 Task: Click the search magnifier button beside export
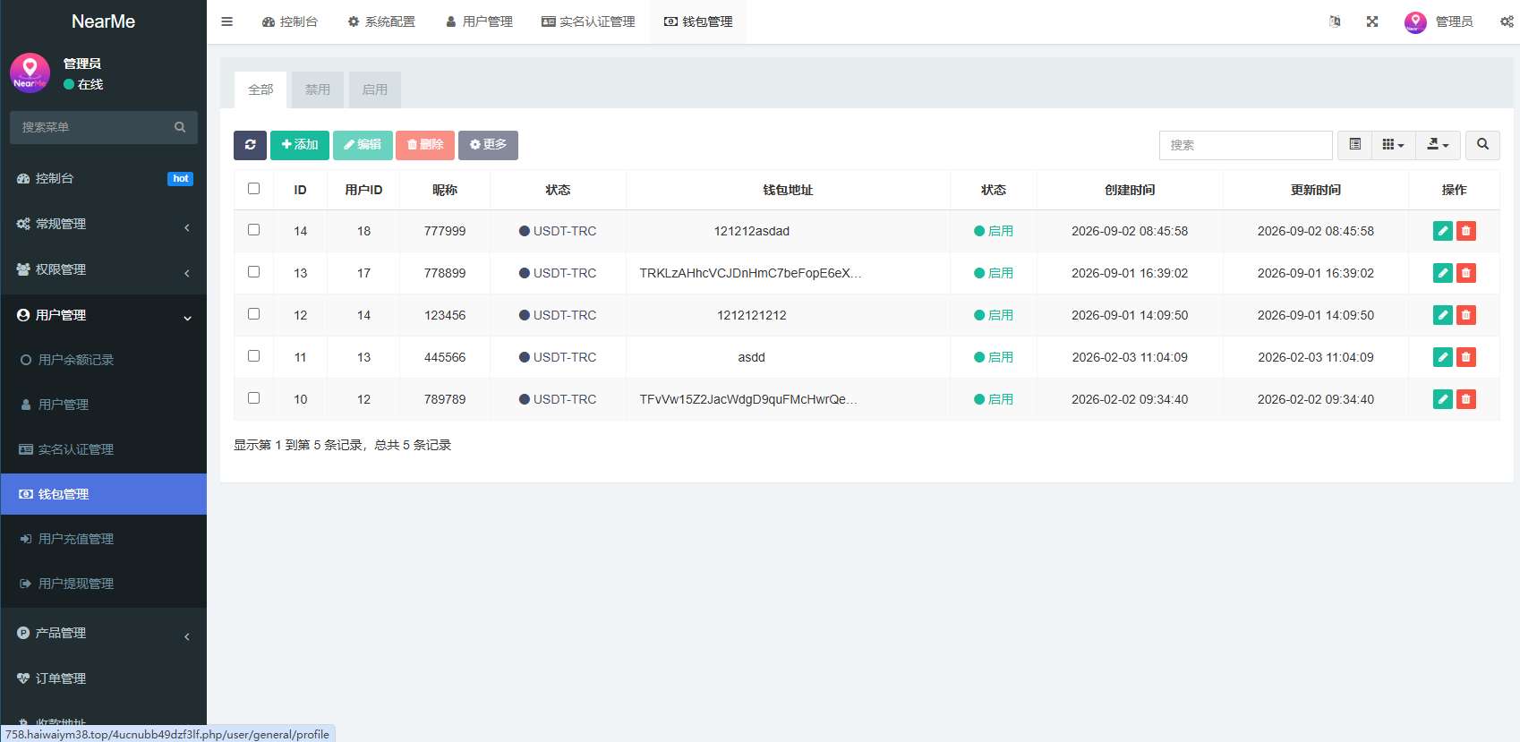(1482, 145)
